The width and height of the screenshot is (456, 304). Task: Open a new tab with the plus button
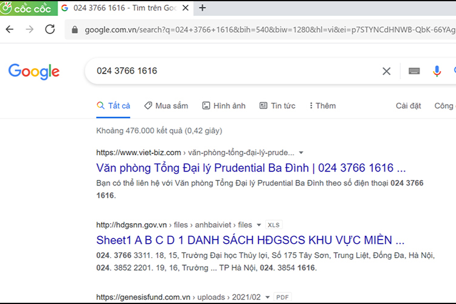tap(202, 8)
